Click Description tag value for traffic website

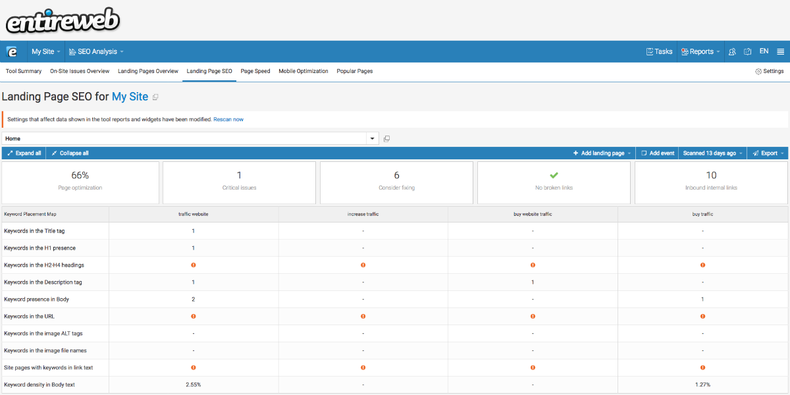[193, 282]
